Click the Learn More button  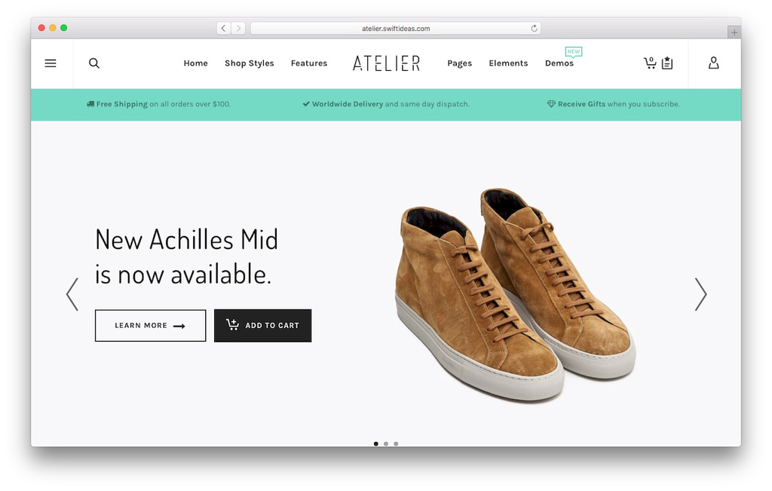click(150, 326)
